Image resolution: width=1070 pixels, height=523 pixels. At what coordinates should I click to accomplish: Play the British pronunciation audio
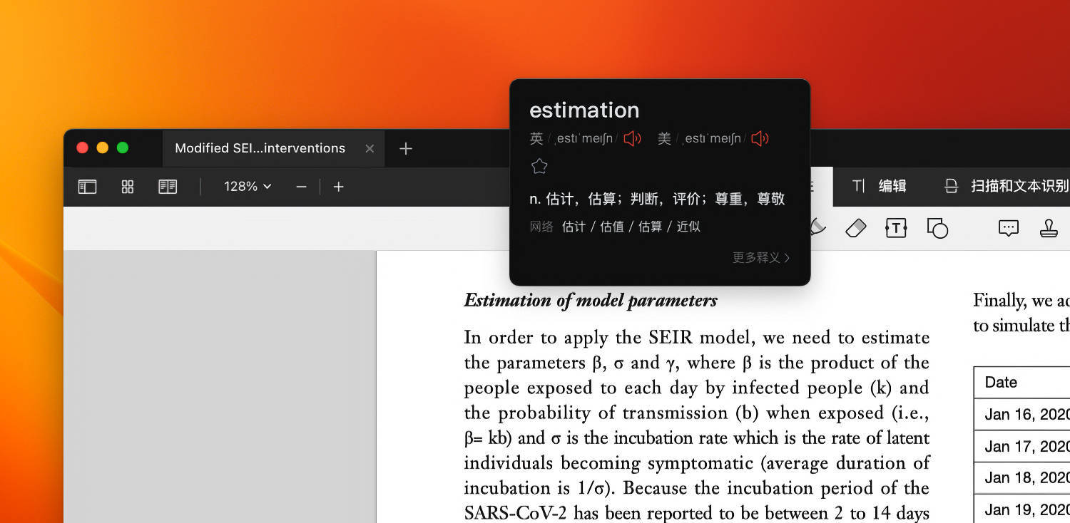pyautogui.click(x=632, y=138)
